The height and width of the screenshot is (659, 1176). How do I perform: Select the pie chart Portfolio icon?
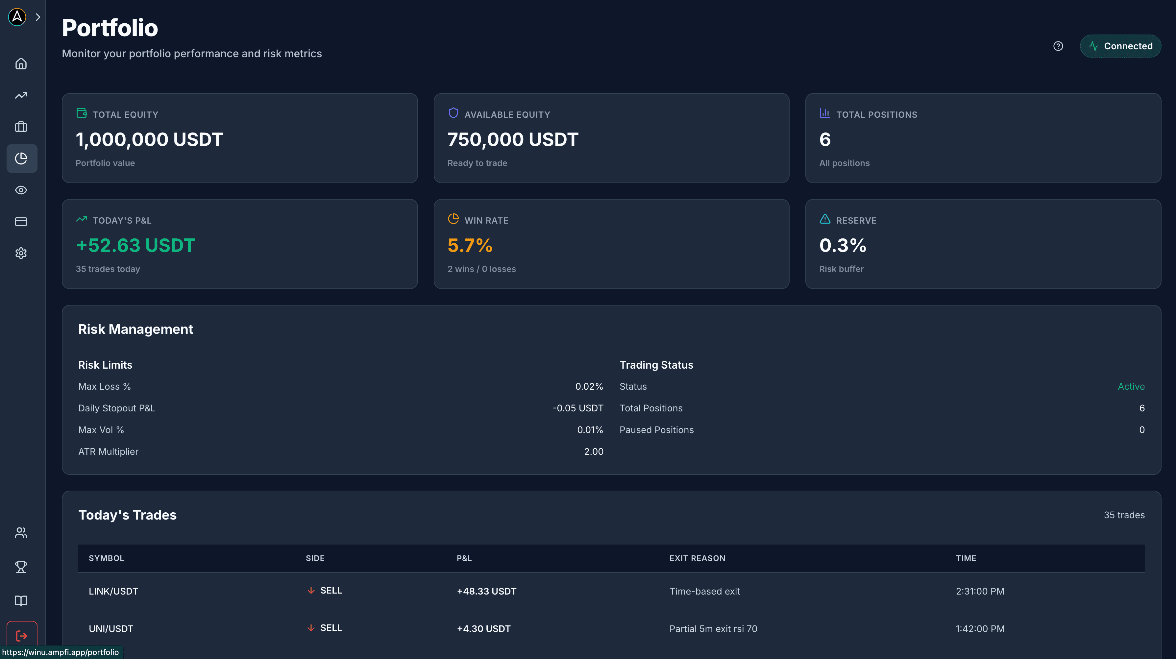point(21,159)
